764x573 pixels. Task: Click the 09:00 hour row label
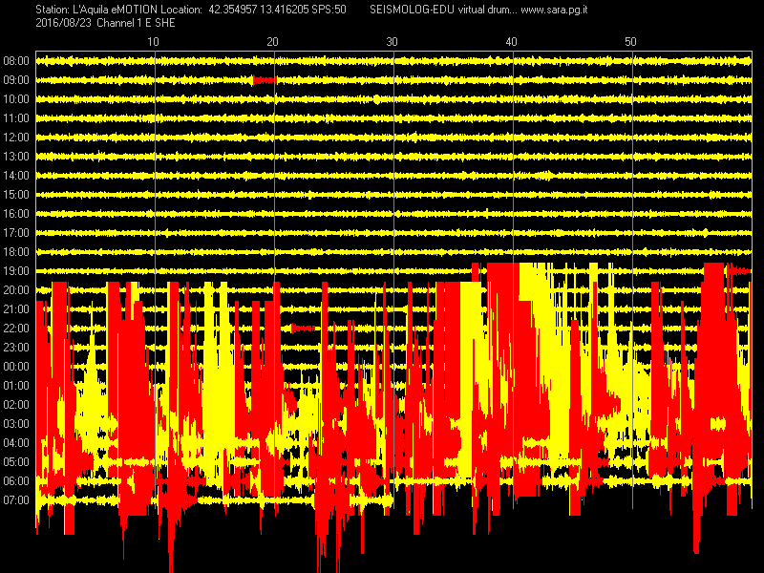pyautogui.click(x=16, y=80)
